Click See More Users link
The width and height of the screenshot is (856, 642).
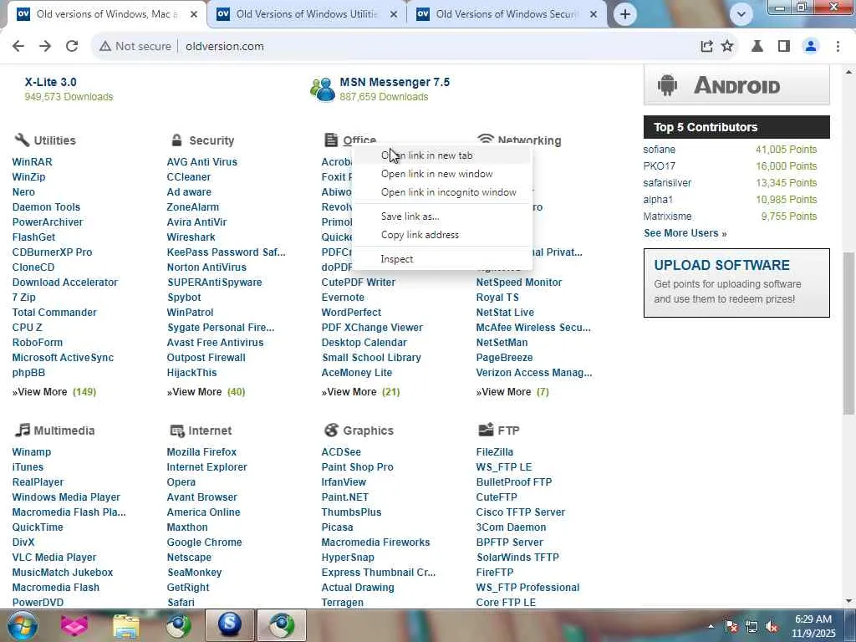[685, 233]
